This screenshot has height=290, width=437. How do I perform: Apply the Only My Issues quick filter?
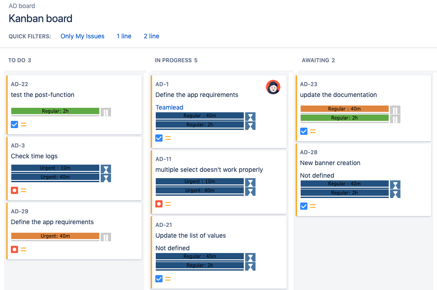click(x=83, y=36)
